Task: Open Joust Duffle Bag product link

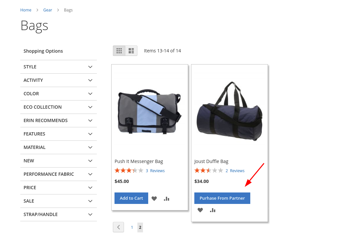Action: (211, 161)
